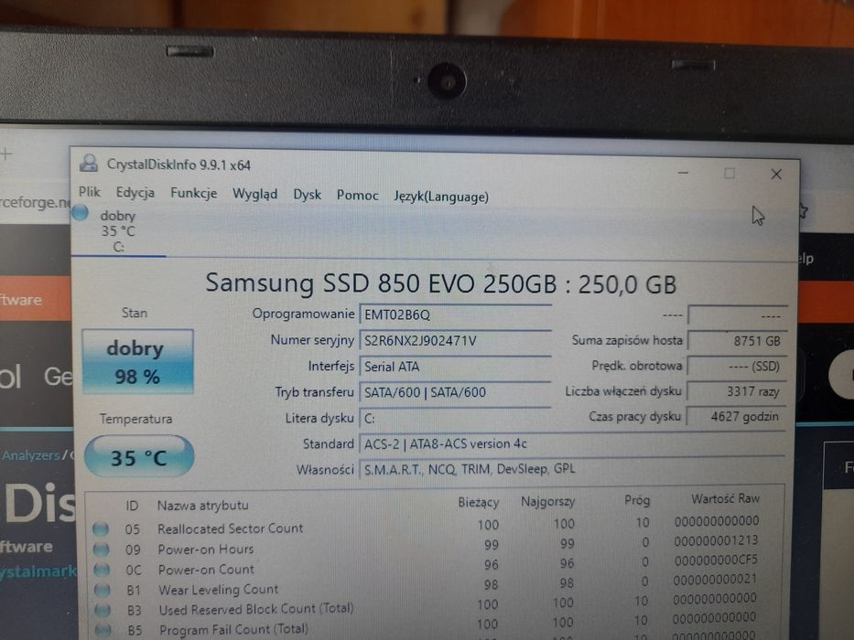Select the Power-on Count attribute name

click(207, 570)
